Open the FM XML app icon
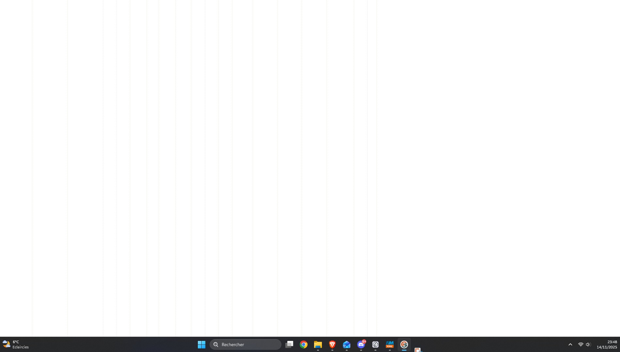620x352 pixels. click(x=390, y=344)
